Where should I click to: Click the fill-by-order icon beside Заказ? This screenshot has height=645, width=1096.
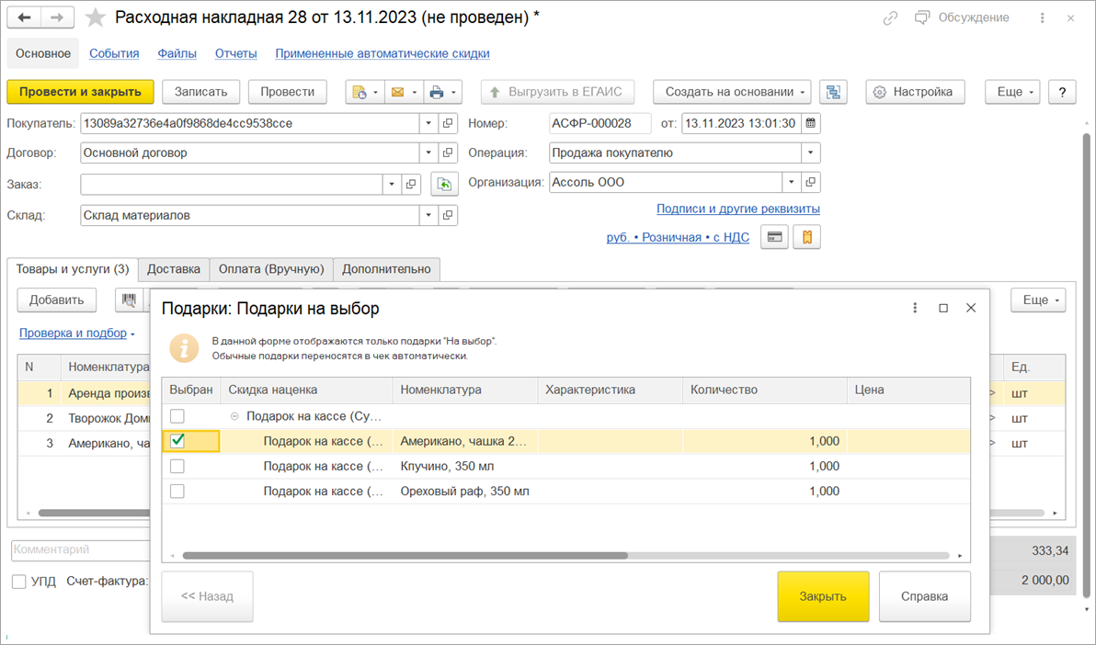pyautogui.click(x=444, y=185)
